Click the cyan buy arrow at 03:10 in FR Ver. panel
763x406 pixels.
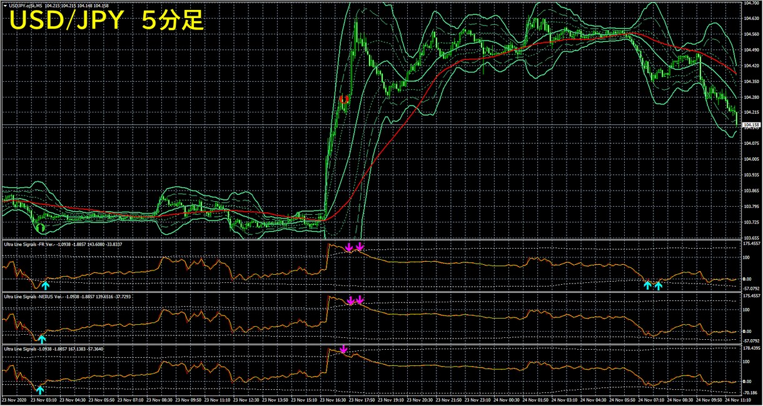pos(46,285)
